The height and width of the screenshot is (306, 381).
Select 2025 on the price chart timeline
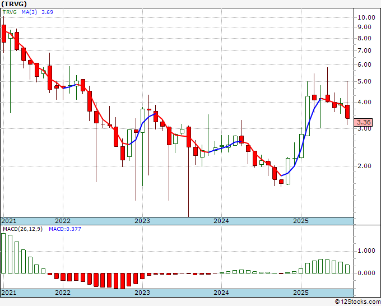(x=301, y=221)
